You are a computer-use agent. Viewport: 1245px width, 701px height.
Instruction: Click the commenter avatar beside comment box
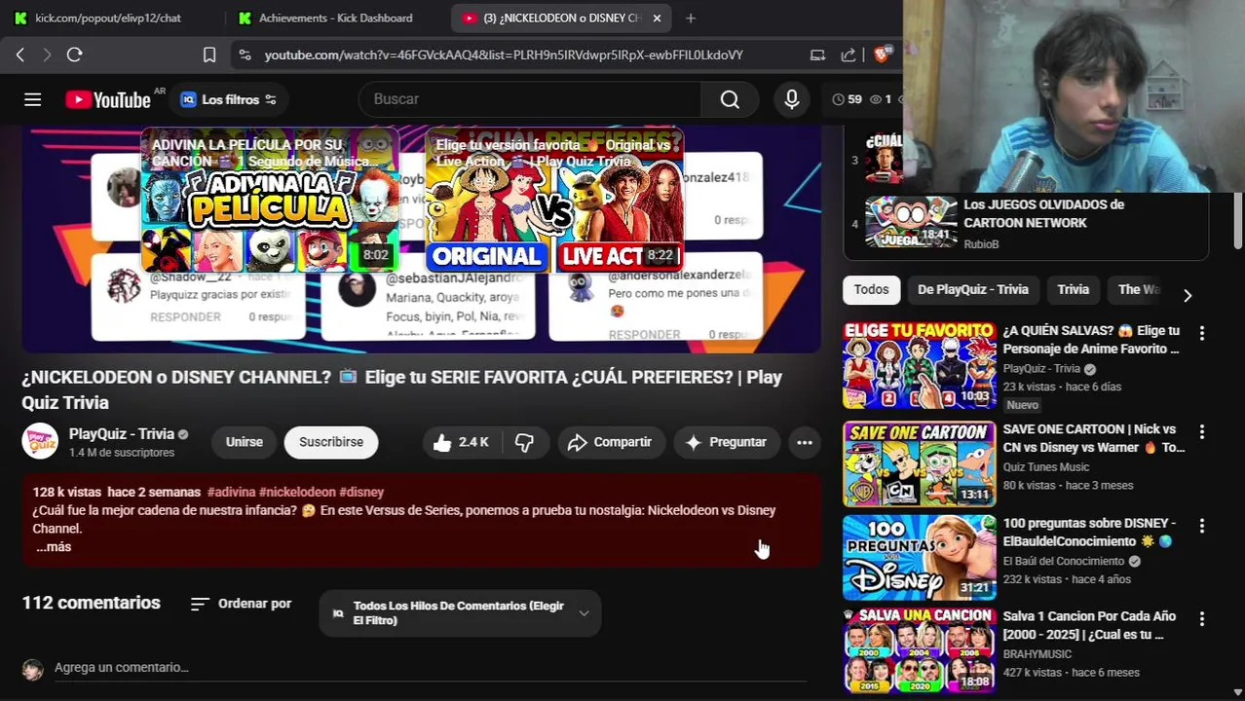click(33, 670)
